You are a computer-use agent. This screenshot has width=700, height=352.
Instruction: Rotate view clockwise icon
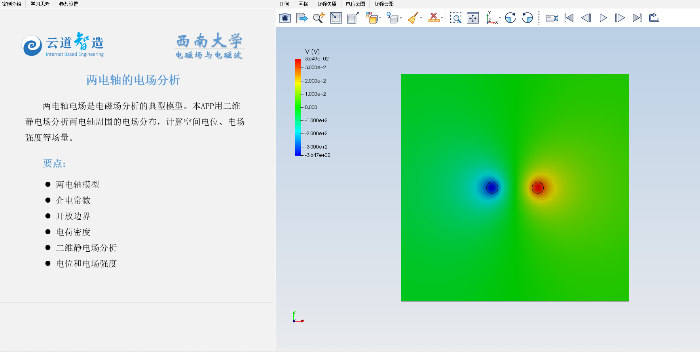[510, 18]
